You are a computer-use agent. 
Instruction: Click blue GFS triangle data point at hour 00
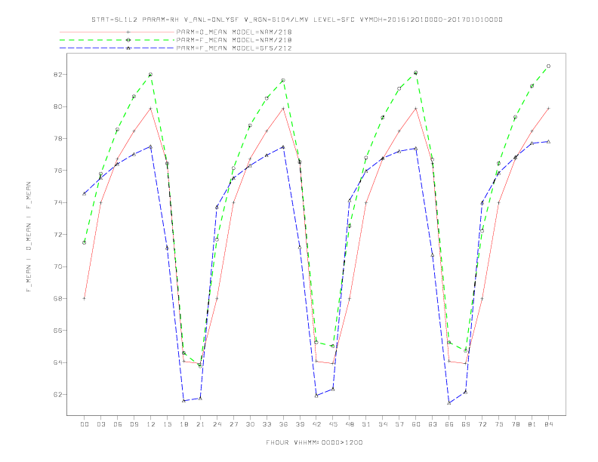[x=85, y=194]
